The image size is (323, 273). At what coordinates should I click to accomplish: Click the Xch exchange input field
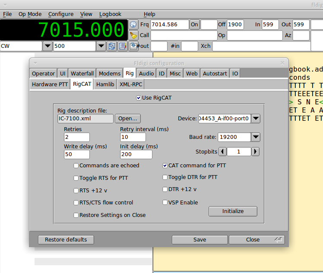click(x=261, y=46)
